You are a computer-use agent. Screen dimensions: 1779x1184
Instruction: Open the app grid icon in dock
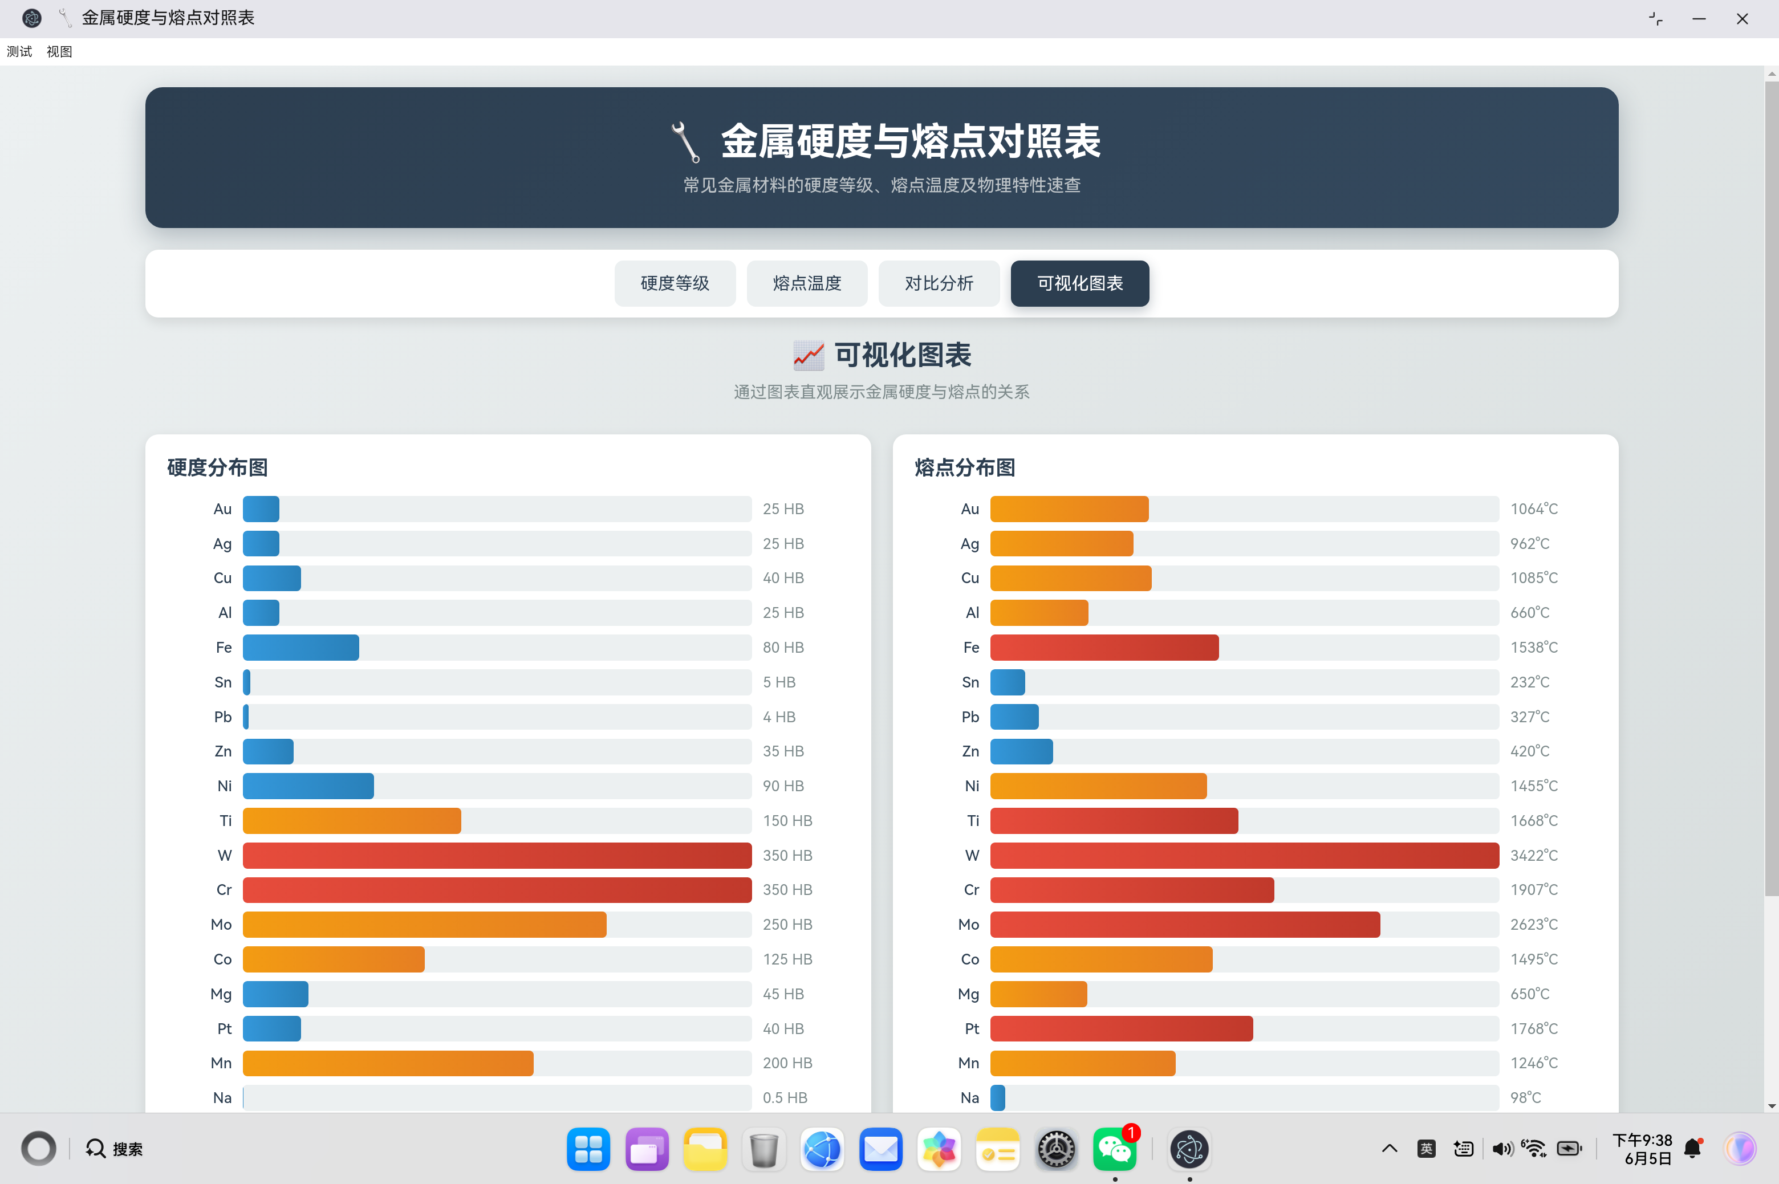[x=588, y=1149]
